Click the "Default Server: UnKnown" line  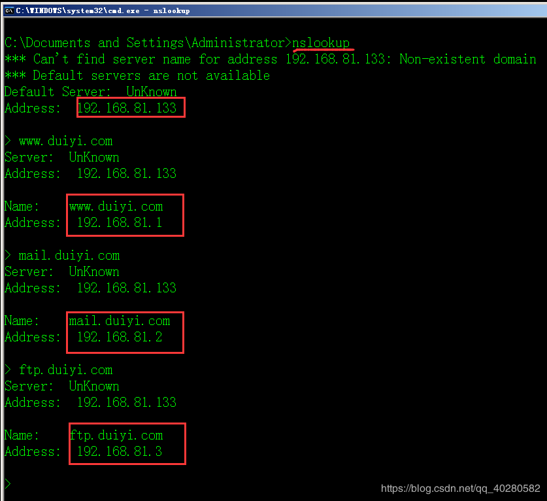point(90,92)
